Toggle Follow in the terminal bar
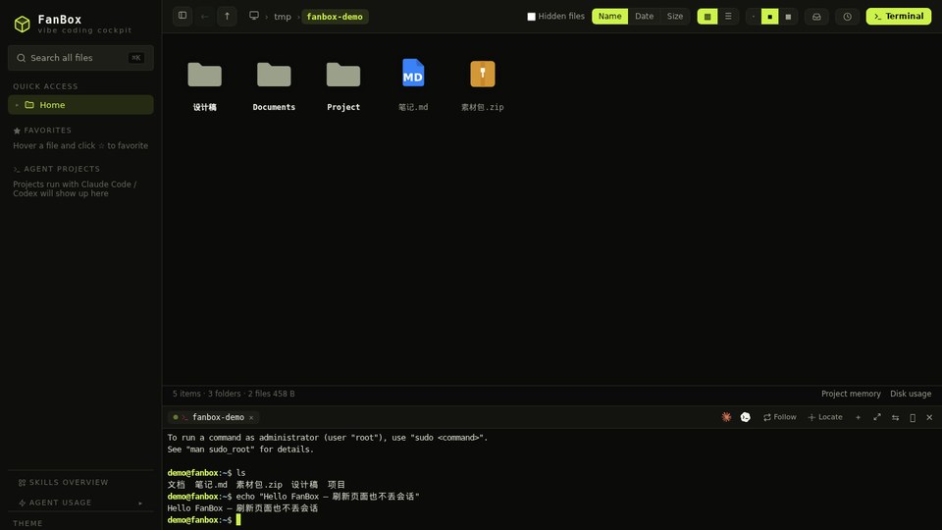 780,417
